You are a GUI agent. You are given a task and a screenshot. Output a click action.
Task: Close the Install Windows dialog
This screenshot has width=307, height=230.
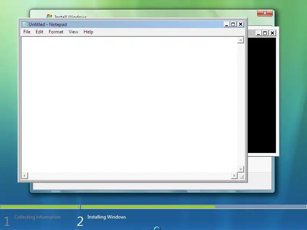[x=265, y=13]
